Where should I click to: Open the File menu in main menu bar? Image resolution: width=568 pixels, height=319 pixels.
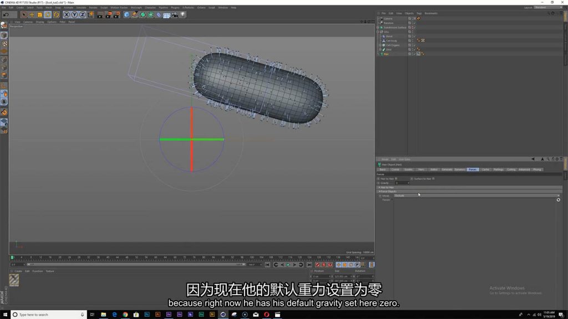click(4, 7)
